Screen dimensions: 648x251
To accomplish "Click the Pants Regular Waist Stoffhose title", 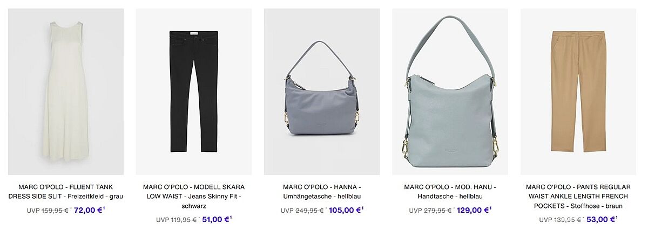I will coord(578,197).
